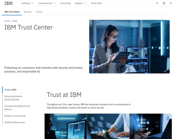Expand the Software dropdown menu

[x=28, y=3]
